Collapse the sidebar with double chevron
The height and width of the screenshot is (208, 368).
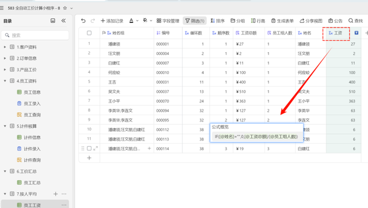tap(63, 21)
